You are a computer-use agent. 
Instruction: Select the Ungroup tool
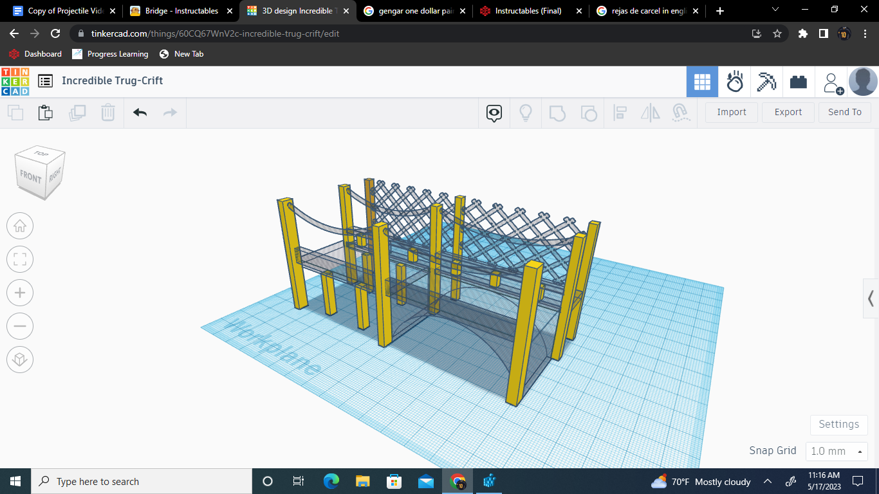pos(589,113)
